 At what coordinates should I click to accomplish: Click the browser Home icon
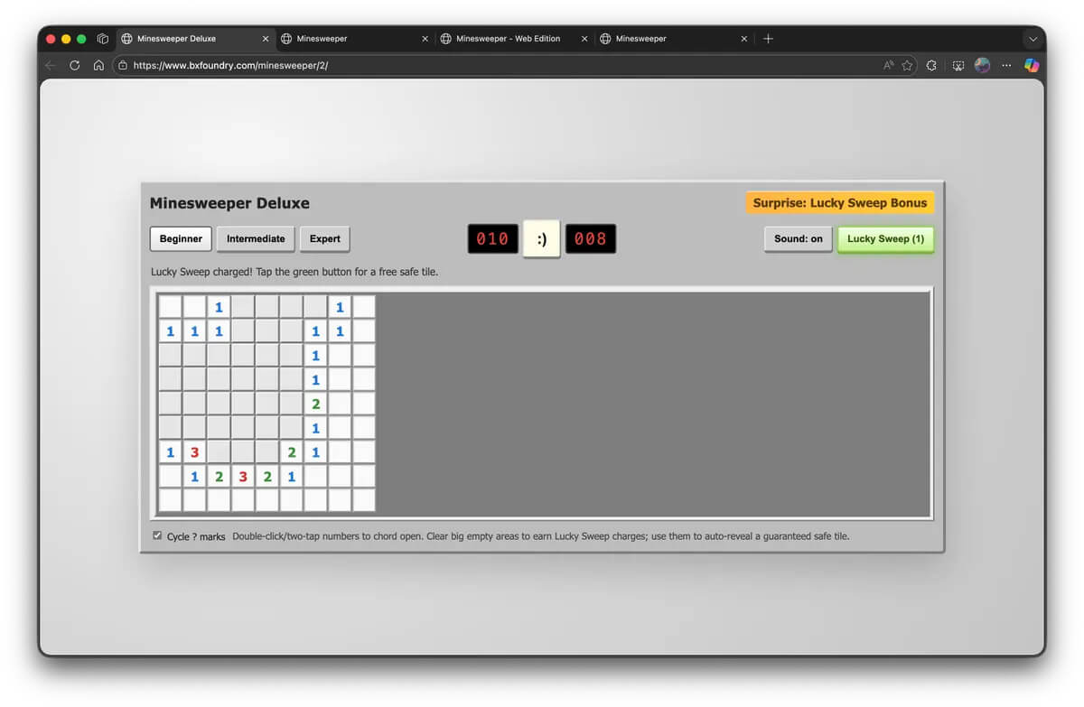pos(98,65)
